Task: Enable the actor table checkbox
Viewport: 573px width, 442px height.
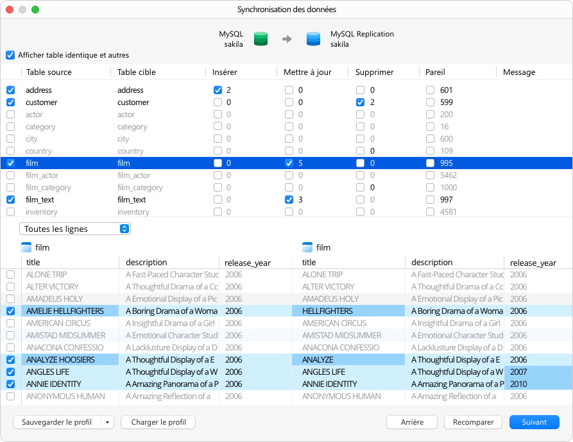Action: point(11,115)
